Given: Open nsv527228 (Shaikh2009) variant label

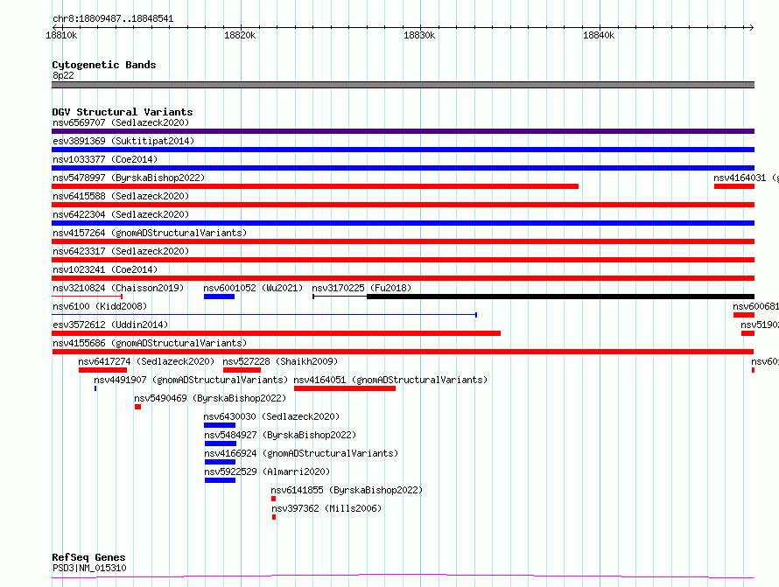Looking at the screenshot, I should click(280, 361).
